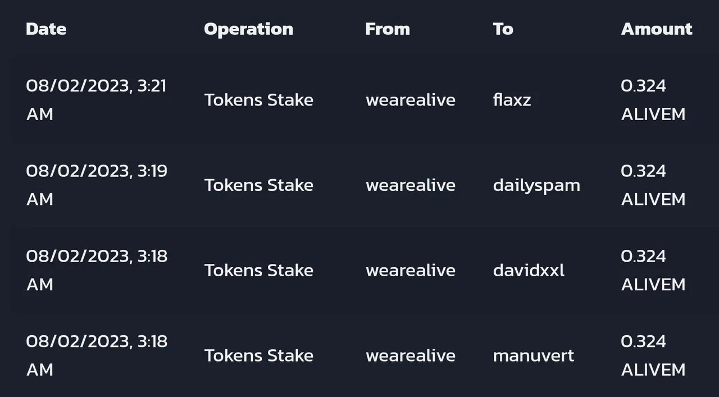Open wearealive sender in the davidxxl row
Screen dimensions: 719x397
(x=411, y=271)
